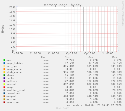Select the committed legend label
The height and width of the screenshot is (111, 125).
[x=13, y=93]
